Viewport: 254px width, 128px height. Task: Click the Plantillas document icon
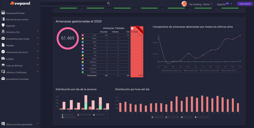3,45
